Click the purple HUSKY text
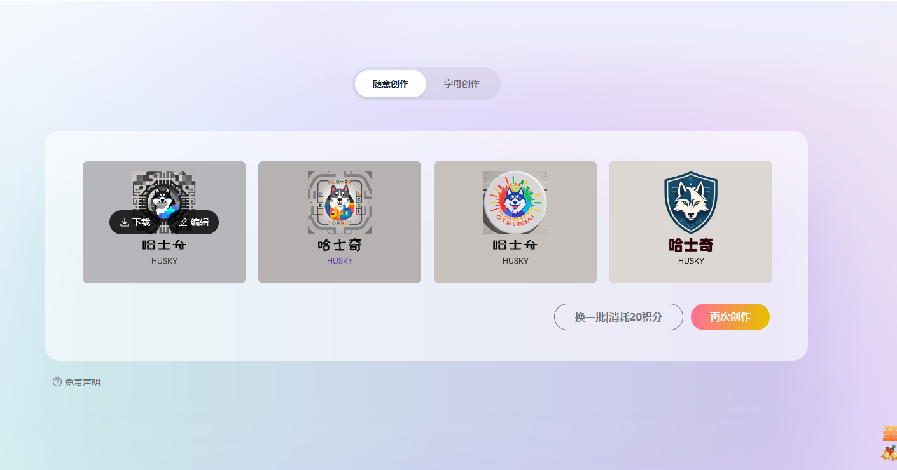This screenshot has width=897, height=470. [340, 261]
